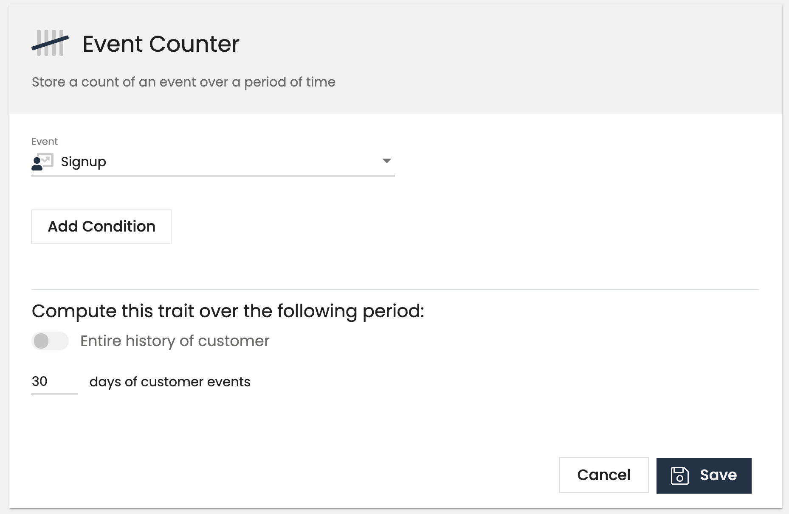
Task: Enable the Entire history of customer toggle
Action: point(50,341)
